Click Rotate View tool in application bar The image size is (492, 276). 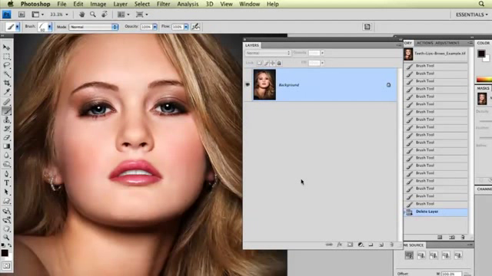pyautogui.click(x=105, y=15)
